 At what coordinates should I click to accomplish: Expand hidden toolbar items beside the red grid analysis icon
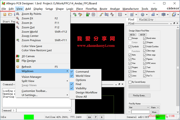[126, 14]
